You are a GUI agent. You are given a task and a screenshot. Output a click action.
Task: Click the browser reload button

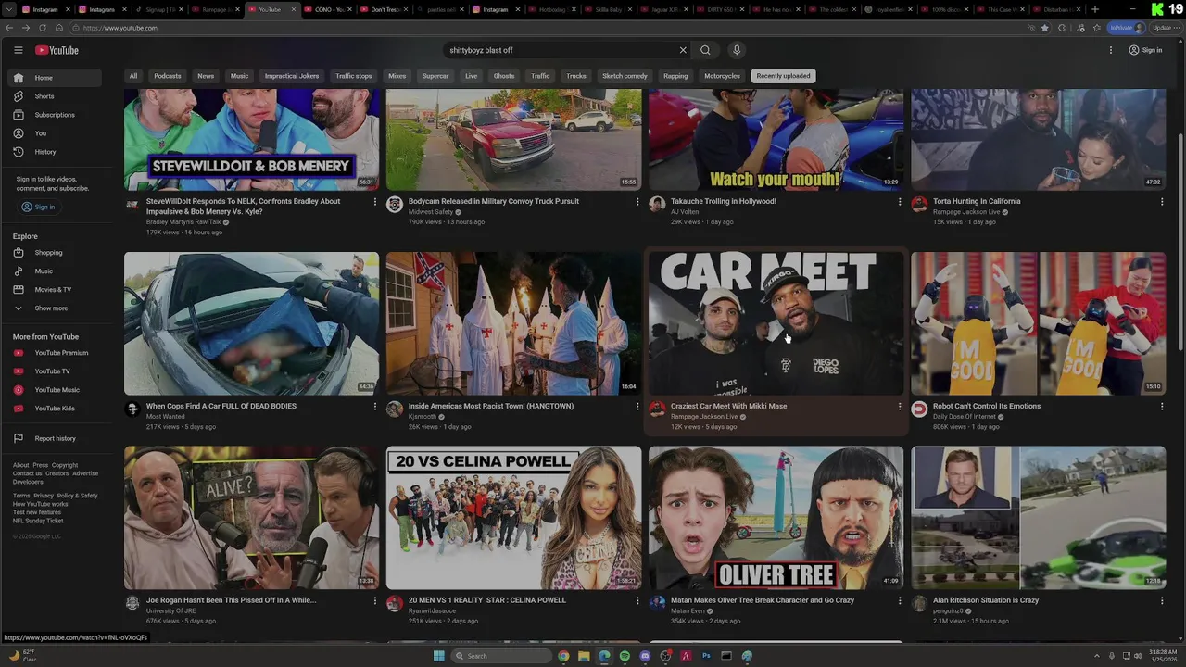coord(42,28)
